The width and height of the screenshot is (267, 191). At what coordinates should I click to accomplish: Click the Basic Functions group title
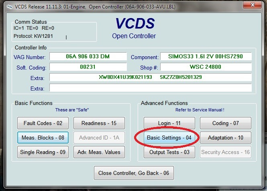point(34,103)
